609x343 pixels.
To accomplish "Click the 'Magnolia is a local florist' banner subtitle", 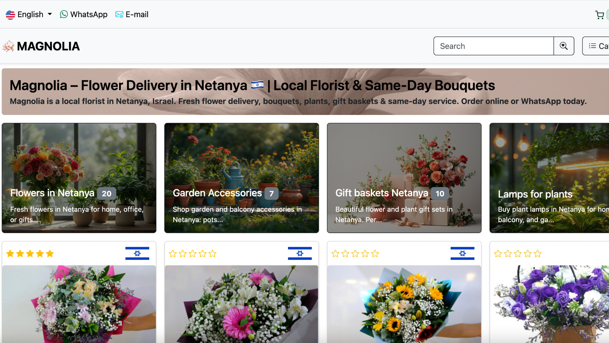I will 298,101.
